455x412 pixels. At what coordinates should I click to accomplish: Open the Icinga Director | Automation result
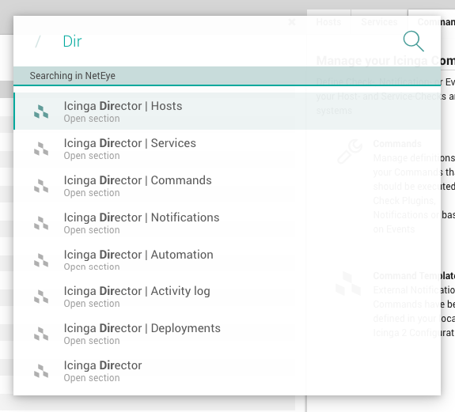coord(227,260)
